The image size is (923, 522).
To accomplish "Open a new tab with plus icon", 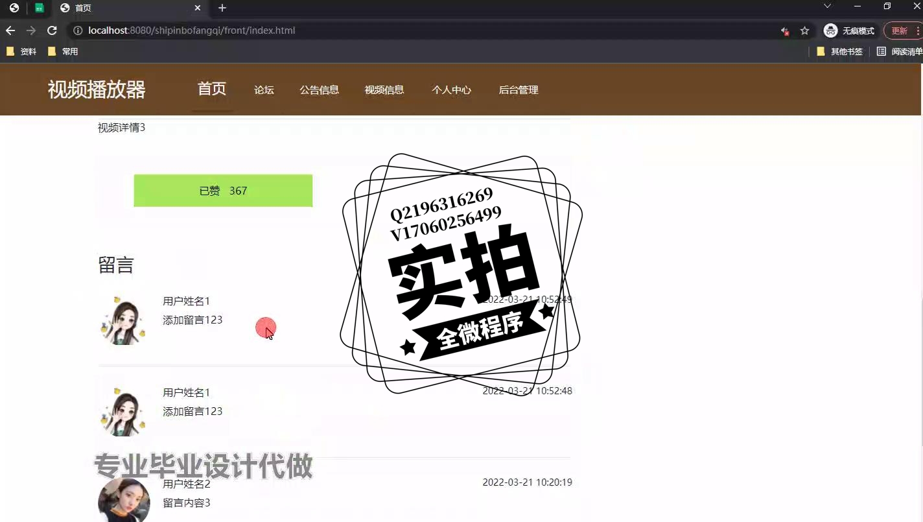I will point(222,8).
